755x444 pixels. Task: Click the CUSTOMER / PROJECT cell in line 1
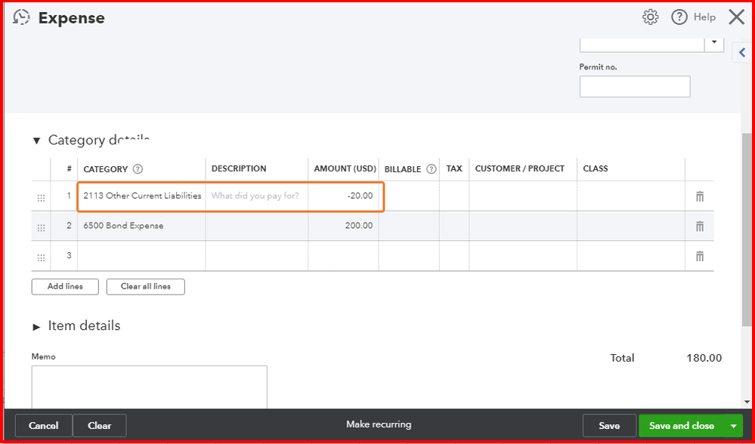click(524, 196)
